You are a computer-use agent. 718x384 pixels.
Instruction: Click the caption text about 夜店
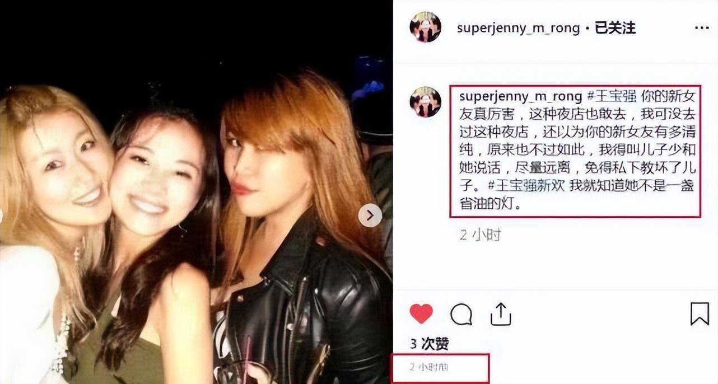coord(575,150)
